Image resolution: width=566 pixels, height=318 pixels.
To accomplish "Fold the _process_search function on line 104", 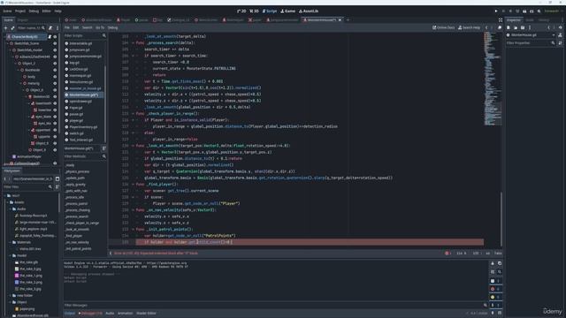I will pyautogui.click(x=133, y=43).
